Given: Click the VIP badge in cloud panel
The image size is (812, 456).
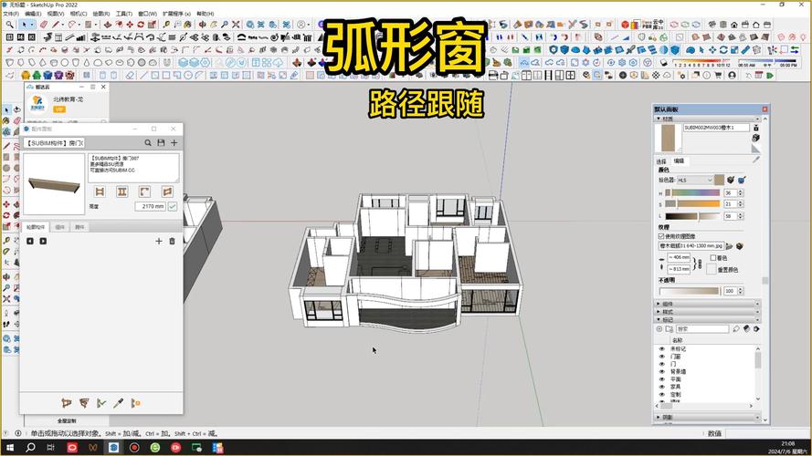Looking at the screenshot, I should point(59,109).
